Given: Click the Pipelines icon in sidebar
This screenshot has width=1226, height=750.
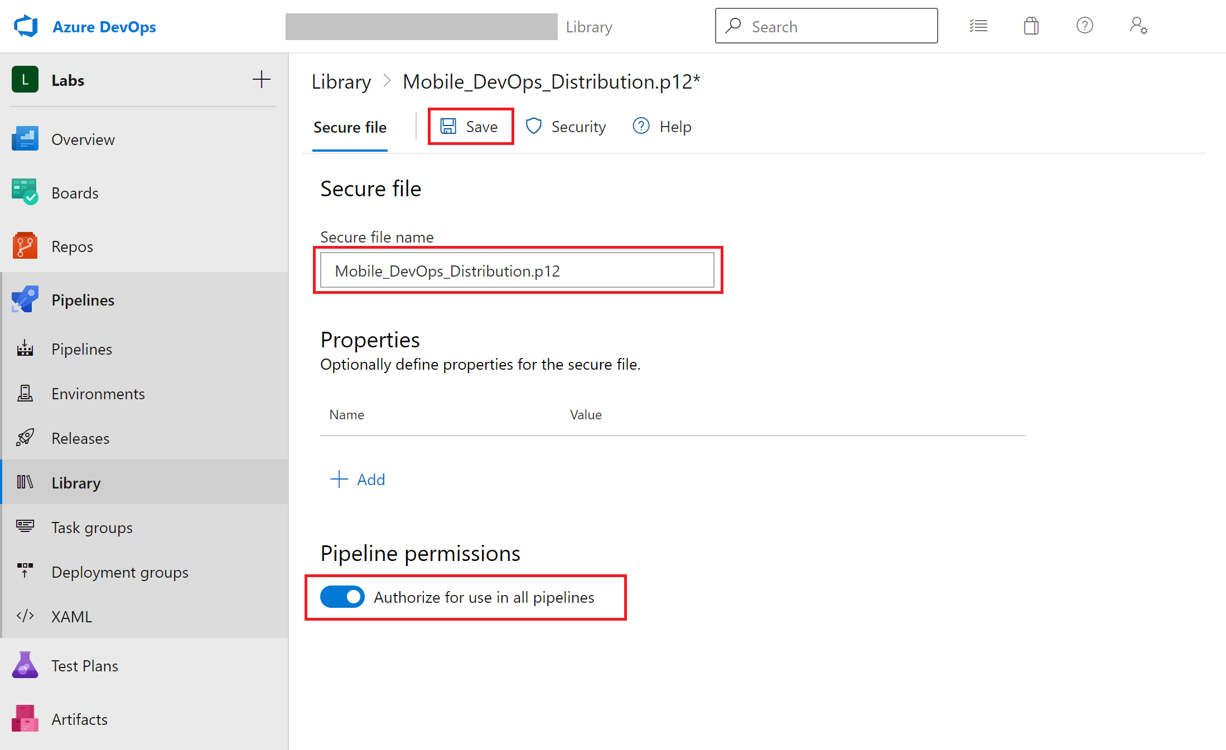Looking at the screenshot, I should pyautogui.click(x=26, y=300).
